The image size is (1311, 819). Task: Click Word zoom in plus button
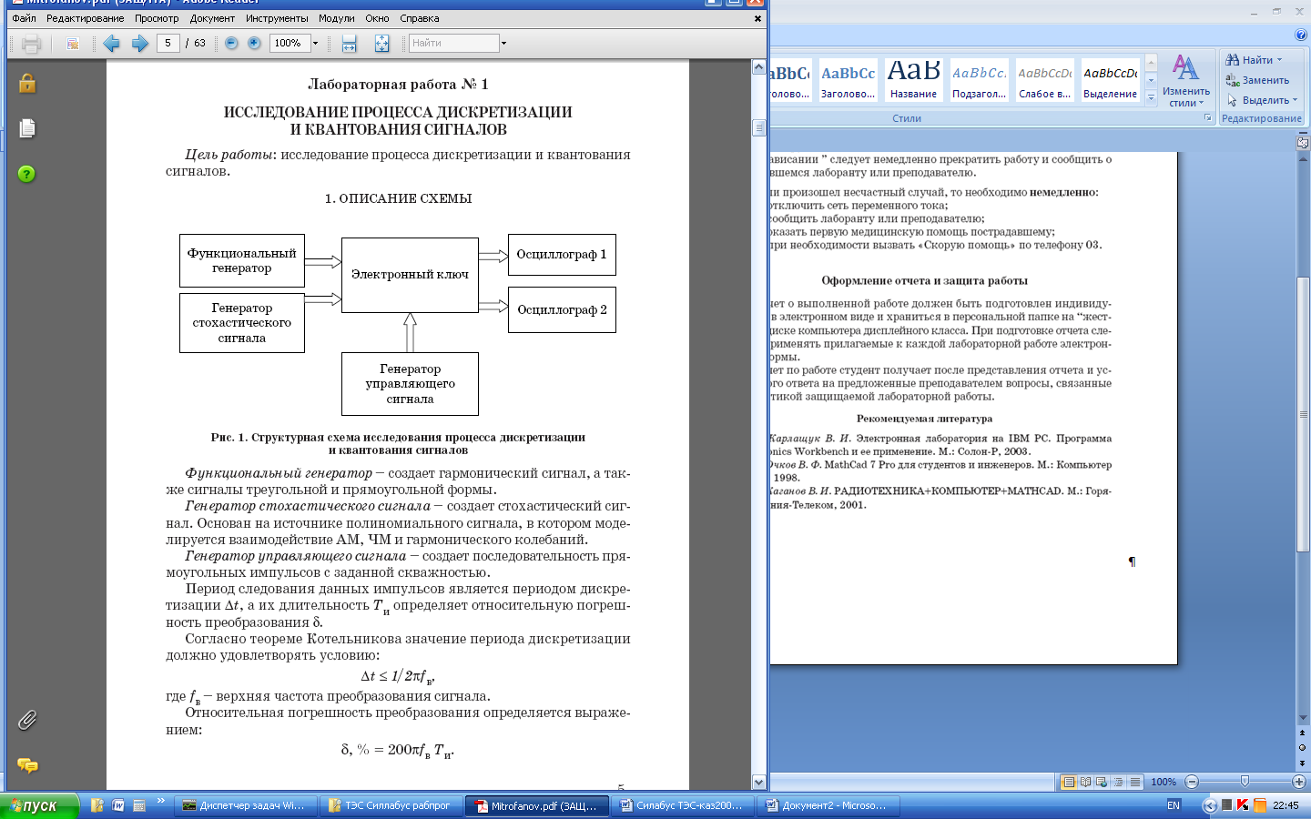point(1299,782)
